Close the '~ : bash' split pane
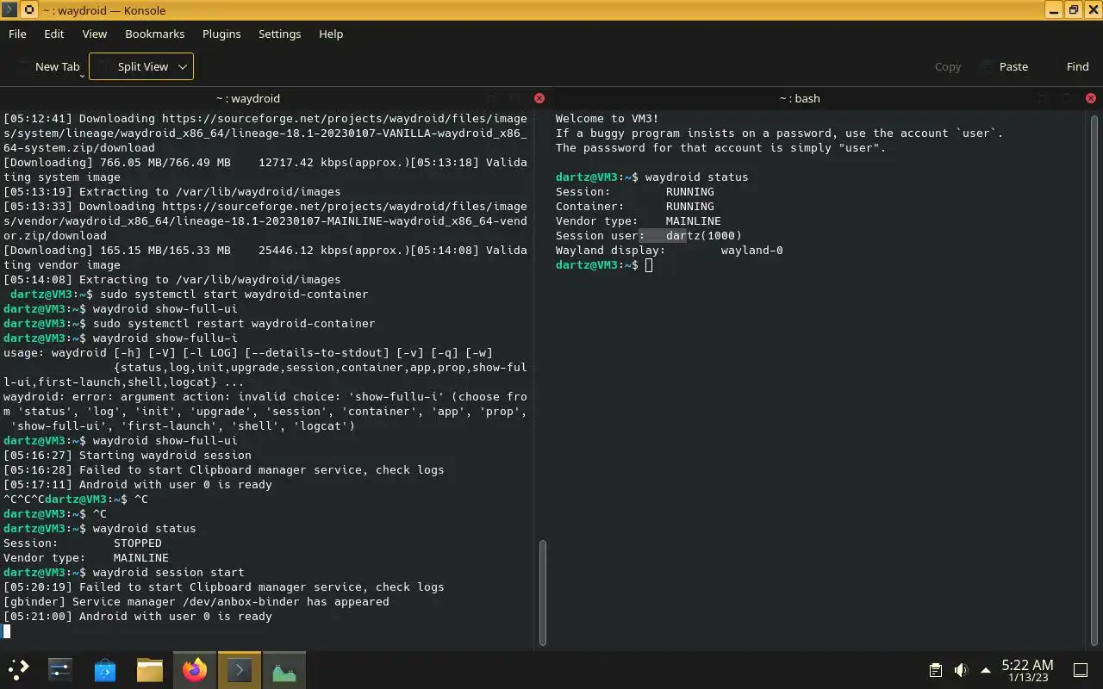Screen dimensions: 1103x689 (1092, 98)
